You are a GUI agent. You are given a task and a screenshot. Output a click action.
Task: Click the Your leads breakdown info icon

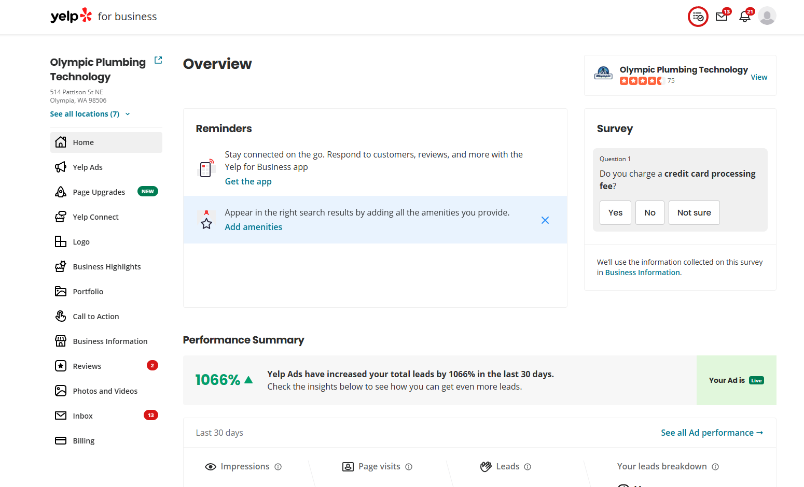[715, 467]
